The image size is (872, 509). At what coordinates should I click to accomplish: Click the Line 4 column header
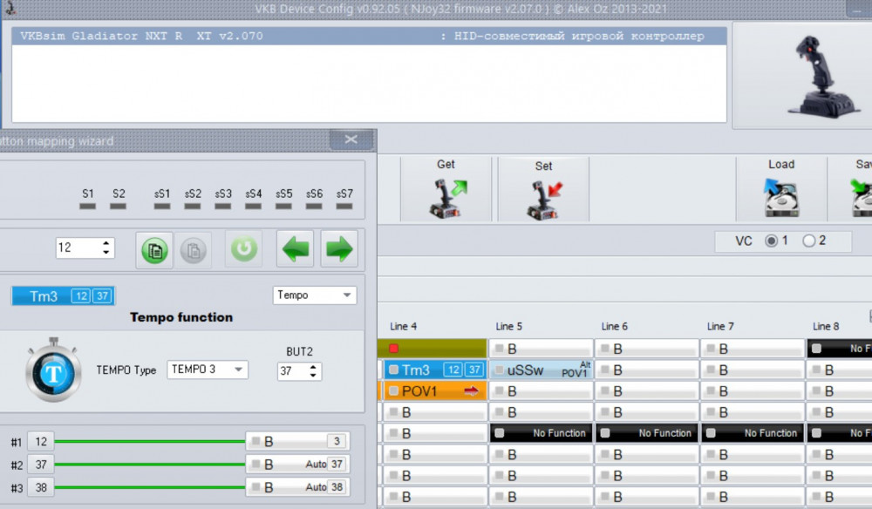tap(403, 327)
